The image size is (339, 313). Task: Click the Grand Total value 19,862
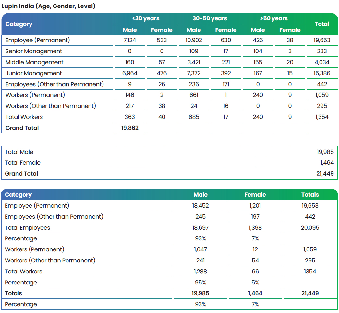click(x=130, y=128)
